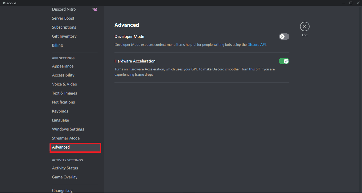The height and width of the screenshot is (193, 362).
Task: Click the checkmark inside the Hardware Acceleration toggle
Action: 286,61
